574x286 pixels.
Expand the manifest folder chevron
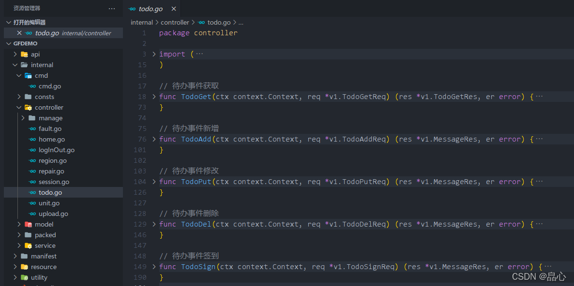click(x=15, y=256)
